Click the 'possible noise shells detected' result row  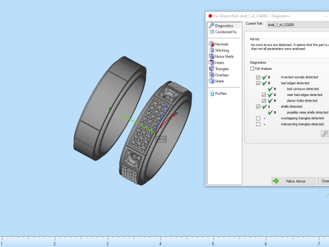307,113
